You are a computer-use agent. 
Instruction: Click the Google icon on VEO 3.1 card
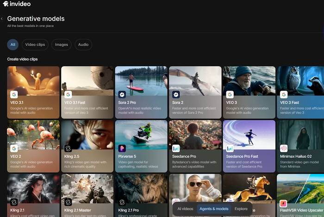click(x=14, y=94)
